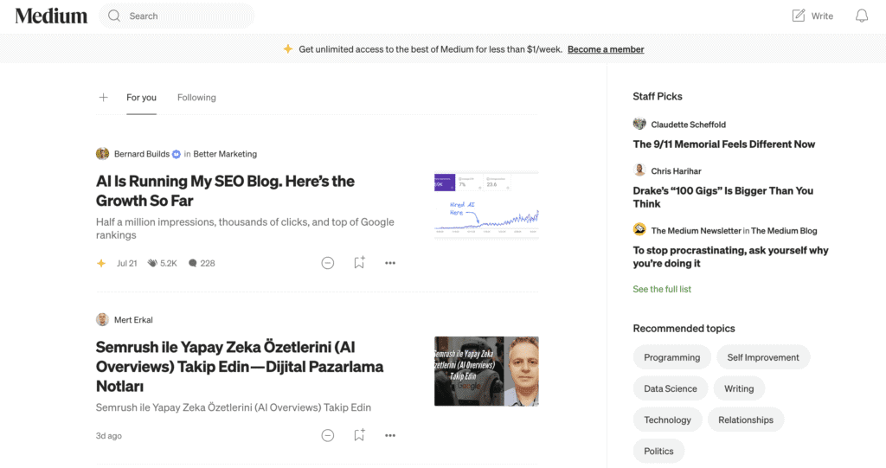886x468 pixels.
Task: Click the Semrush article thumbnail image
Action: coord(486,371)
